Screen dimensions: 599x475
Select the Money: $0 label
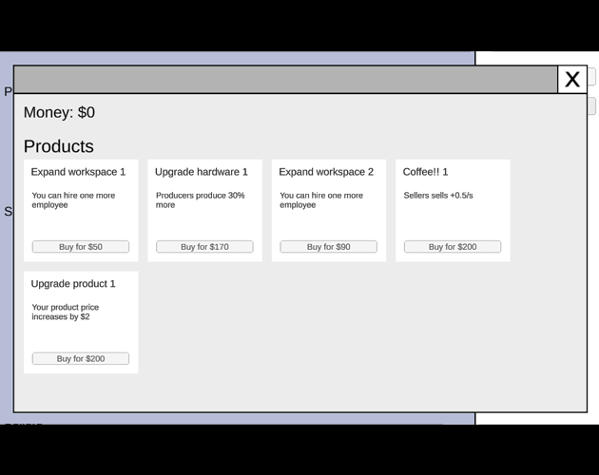(x=59, y=112)
